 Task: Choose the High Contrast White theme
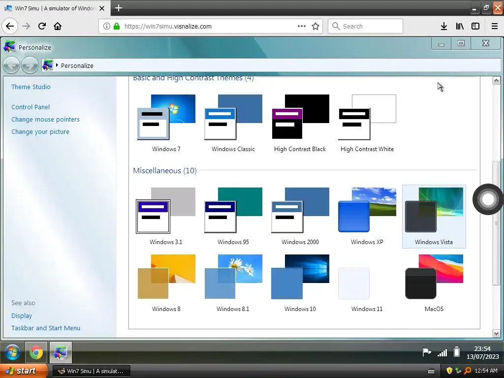point(367,123)
